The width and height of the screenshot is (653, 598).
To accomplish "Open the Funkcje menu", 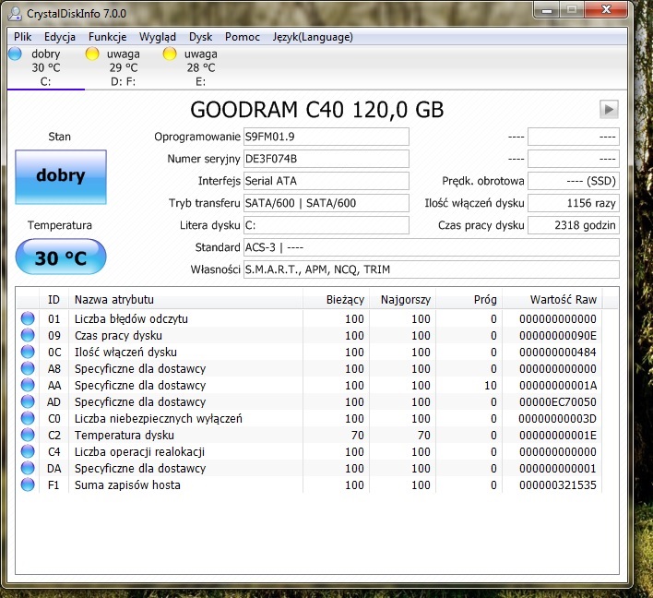I will coord(107,37).
